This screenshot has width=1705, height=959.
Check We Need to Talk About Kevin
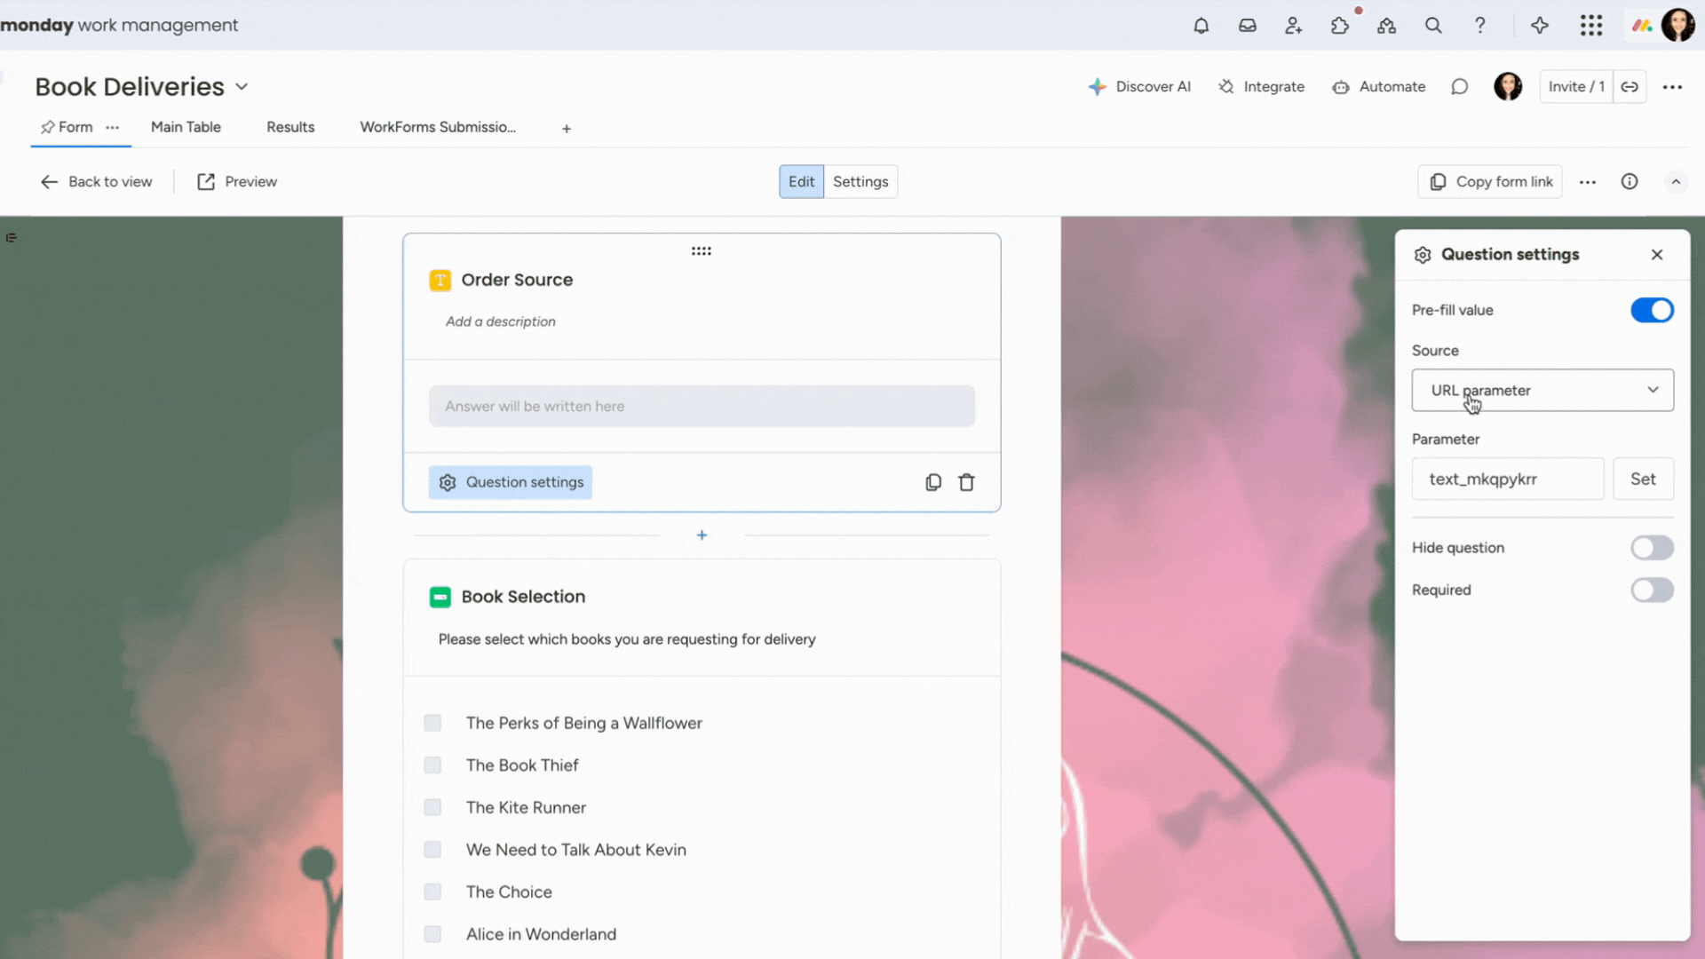point(432,850)
